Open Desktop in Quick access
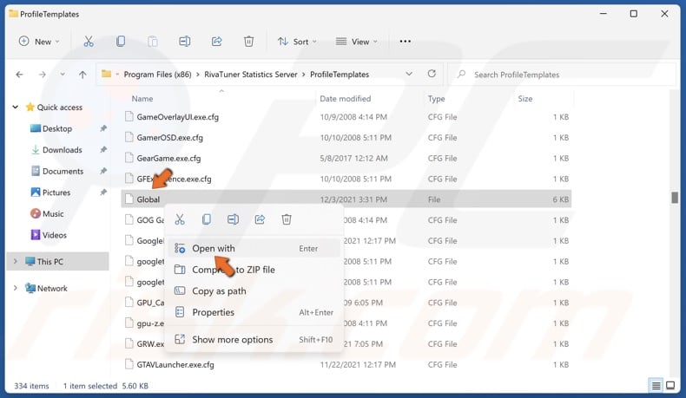686x398 pixels. [56, 128]
